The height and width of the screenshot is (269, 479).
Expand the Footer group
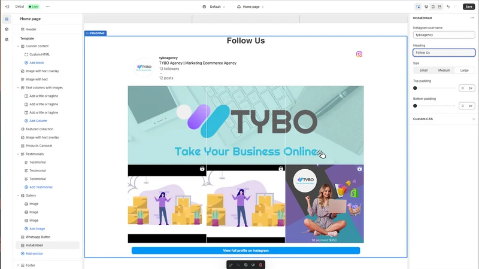coord(18,265)
